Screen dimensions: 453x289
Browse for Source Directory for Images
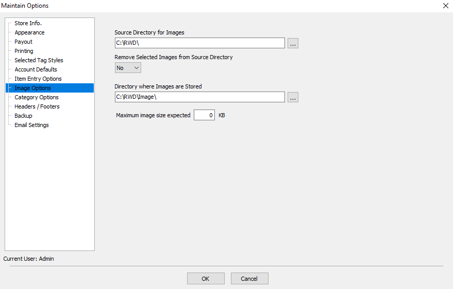pos(293,43)
